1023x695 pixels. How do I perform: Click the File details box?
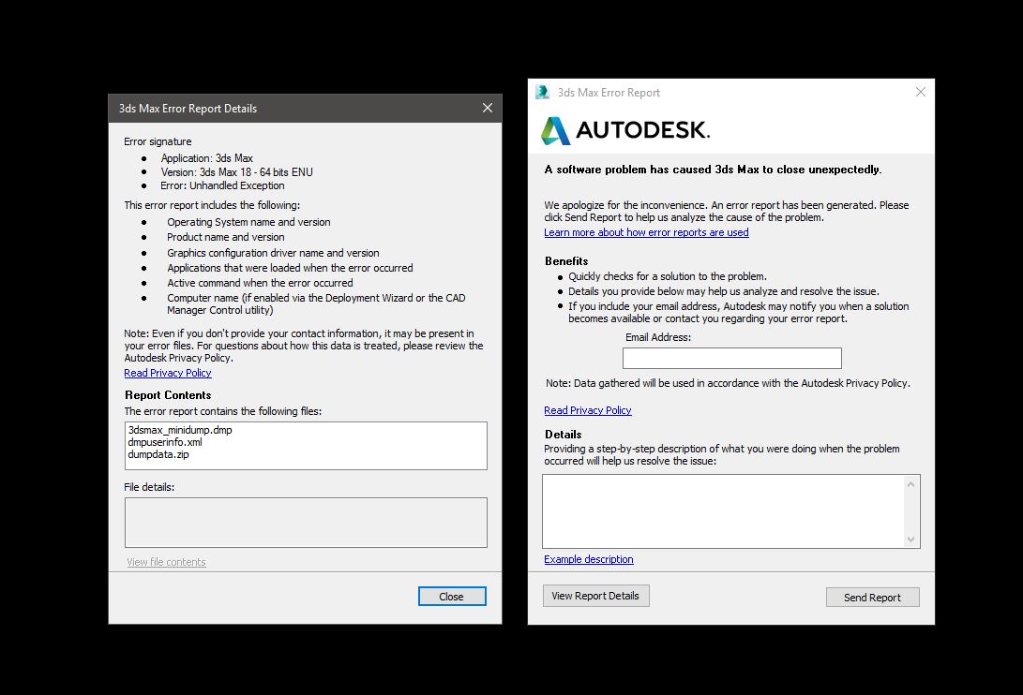[x=306, y=522]
